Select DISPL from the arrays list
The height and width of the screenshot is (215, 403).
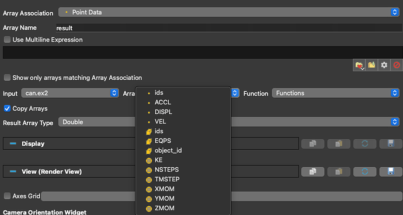point(183,112)
